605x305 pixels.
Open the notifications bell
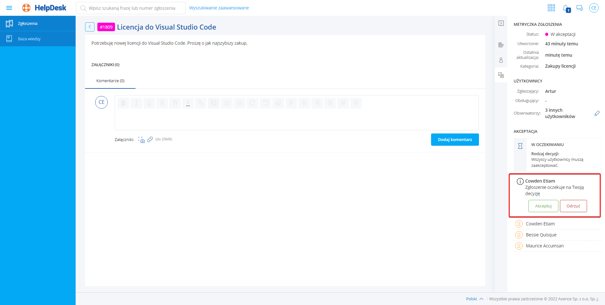pos(566,8)
